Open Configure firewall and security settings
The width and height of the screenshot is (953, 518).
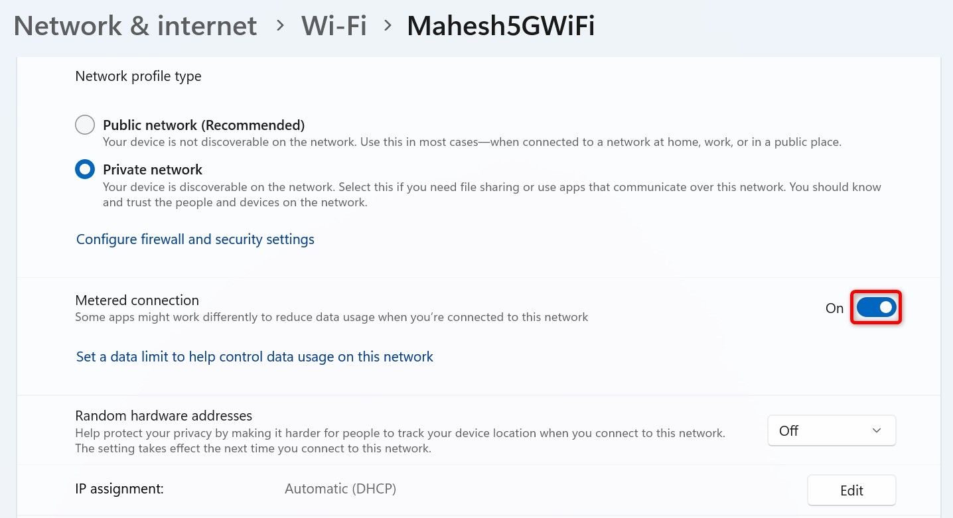click(x=195, y=239)
